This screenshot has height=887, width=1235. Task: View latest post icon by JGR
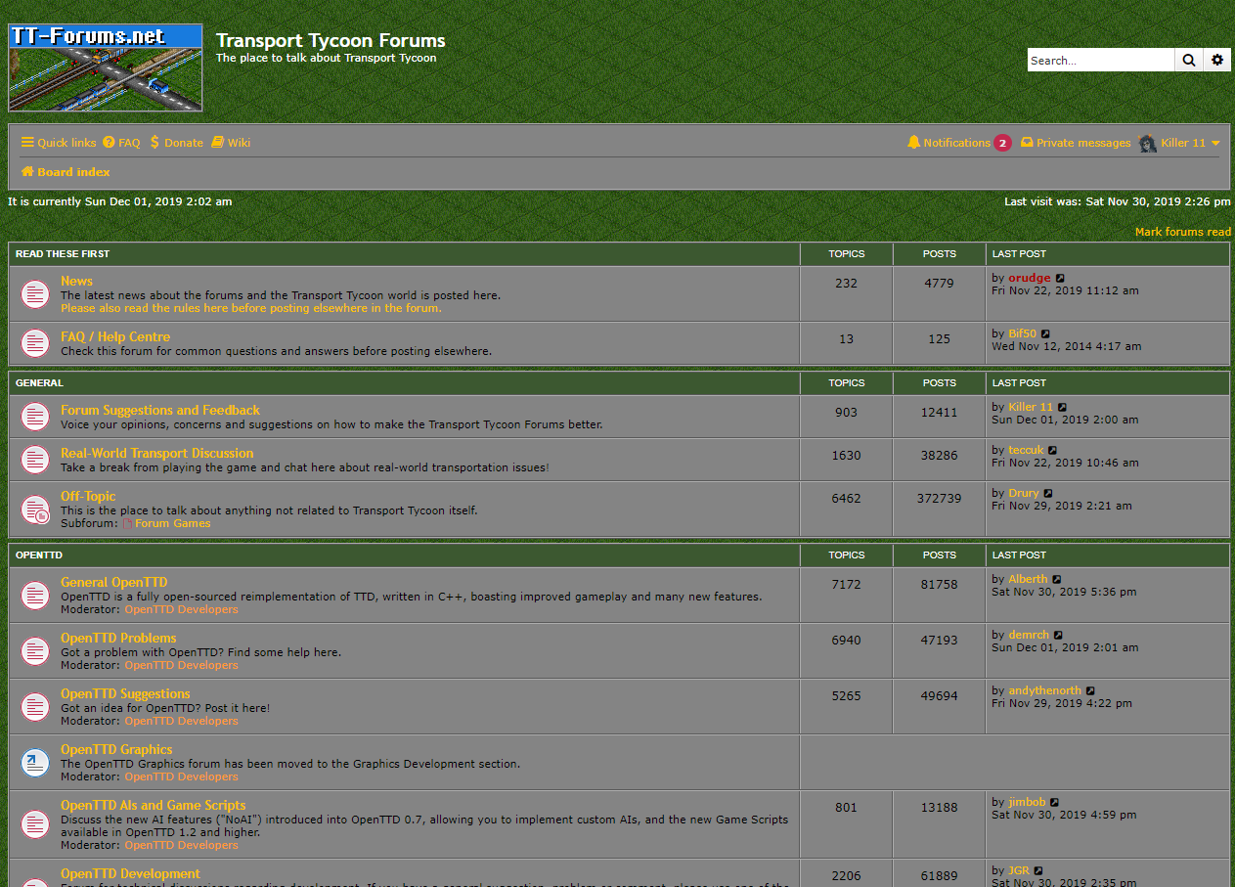click(1038, 871)
